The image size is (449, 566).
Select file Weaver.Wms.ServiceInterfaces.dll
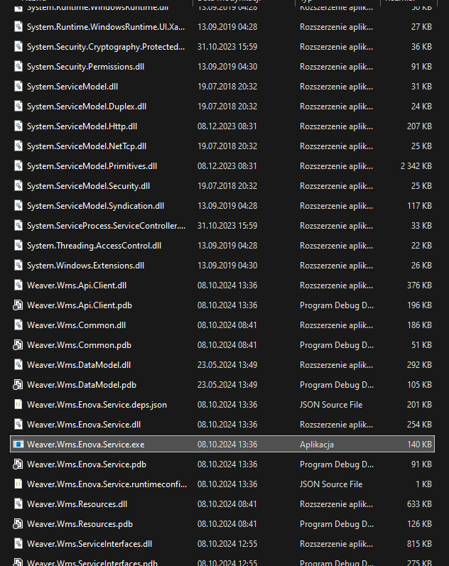coord(90,543)
